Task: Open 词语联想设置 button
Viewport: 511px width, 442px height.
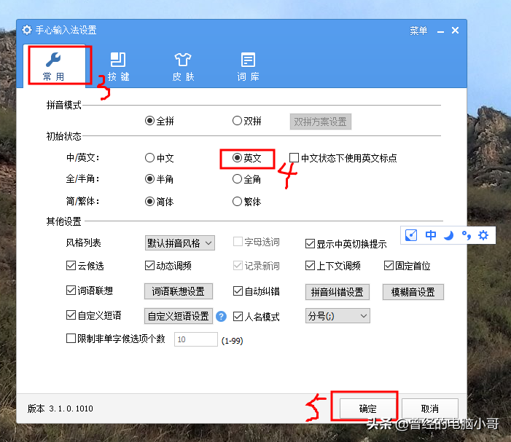Action: coord(179,291)
